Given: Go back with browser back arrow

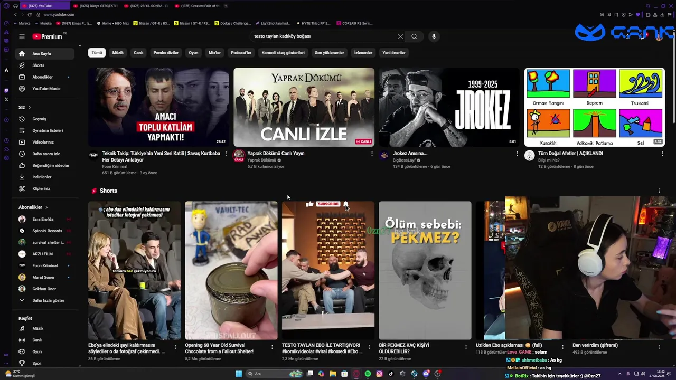Looking at the screenshot, I should point(15,15).
